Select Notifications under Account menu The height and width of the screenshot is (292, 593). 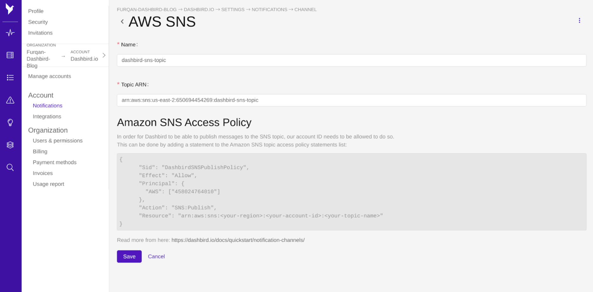pyautogui.click(x=47, y=105)
